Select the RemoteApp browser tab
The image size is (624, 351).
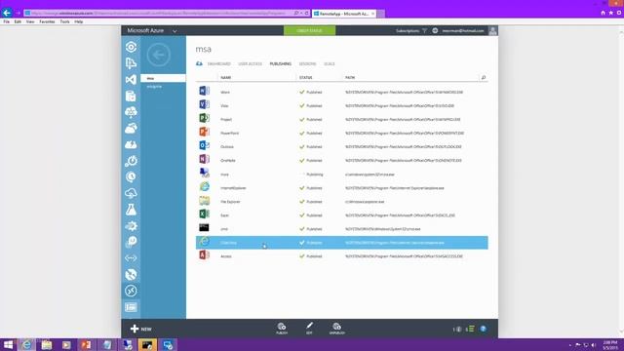click(343, 14)
